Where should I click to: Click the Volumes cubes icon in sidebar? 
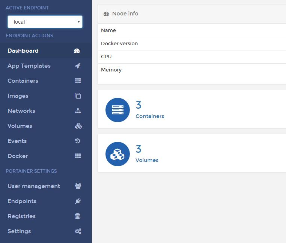pyautogui.click(x=78, y=126)
